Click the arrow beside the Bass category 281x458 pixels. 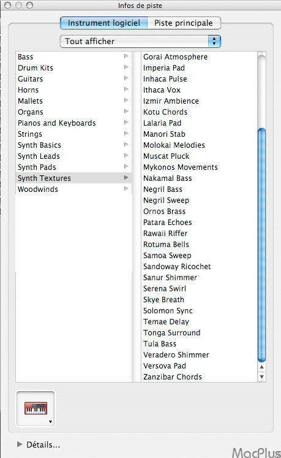coord(126,56)
